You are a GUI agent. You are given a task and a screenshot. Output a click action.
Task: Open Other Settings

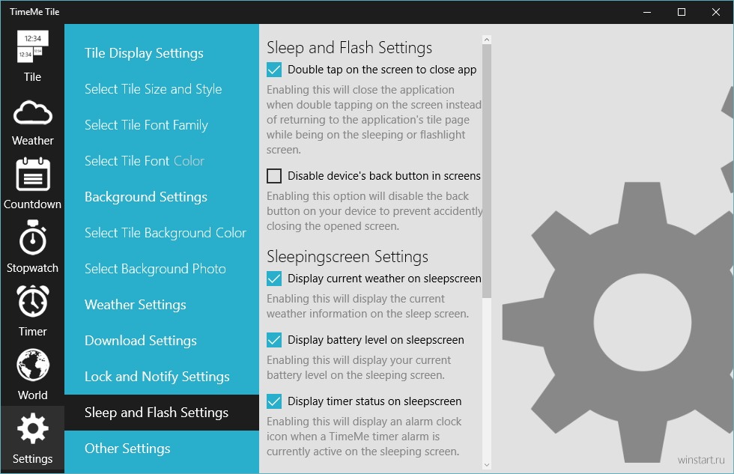(127, 449)
